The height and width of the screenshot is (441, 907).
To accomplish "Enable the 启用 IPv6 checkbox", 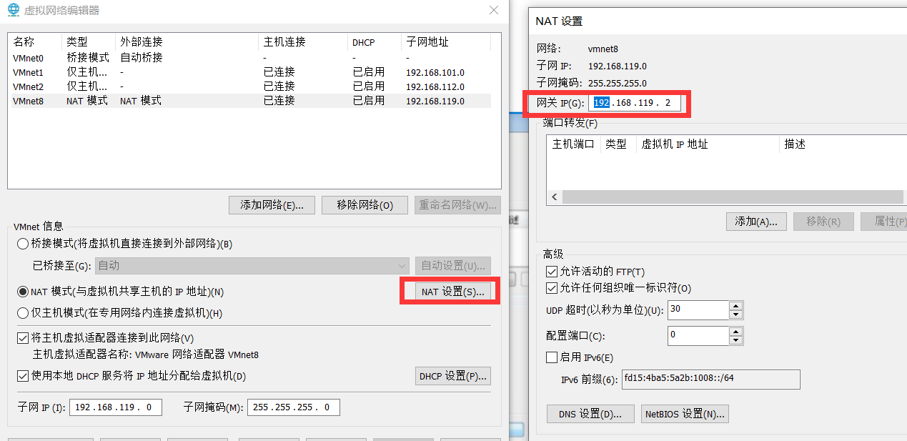I will (x=551, y=357).
